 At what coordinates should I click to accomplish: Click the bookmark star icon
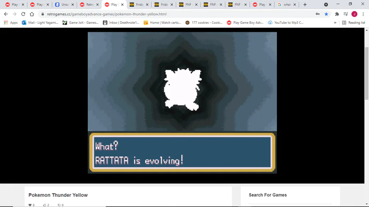tap(326, 14)
